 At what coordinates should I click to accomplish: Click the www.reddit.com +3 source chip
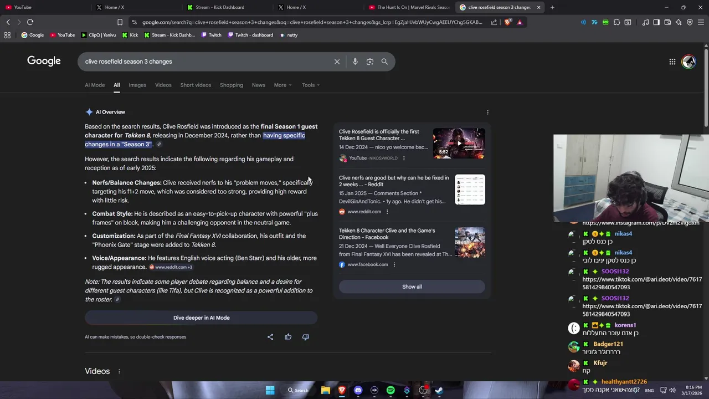[x=171, y=267]
